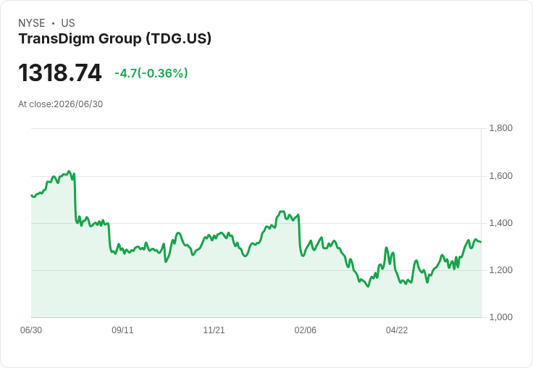The image size is (533, 368).
Task: Click the 09/11 date axis label
Action: [x=122, y=330]
